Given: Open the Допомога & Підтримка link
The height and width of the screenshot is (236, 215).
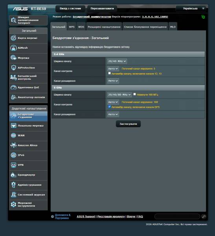Looking at the screenshot, I should point(63,216).
